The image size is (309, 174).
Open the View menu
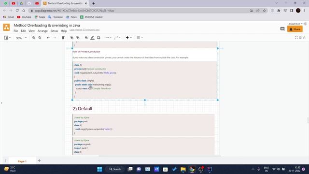coord(31,31)
